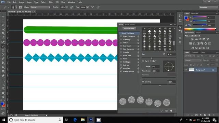
Task: Open the layer filter Kind dropdown
Action: click(190, 56)
